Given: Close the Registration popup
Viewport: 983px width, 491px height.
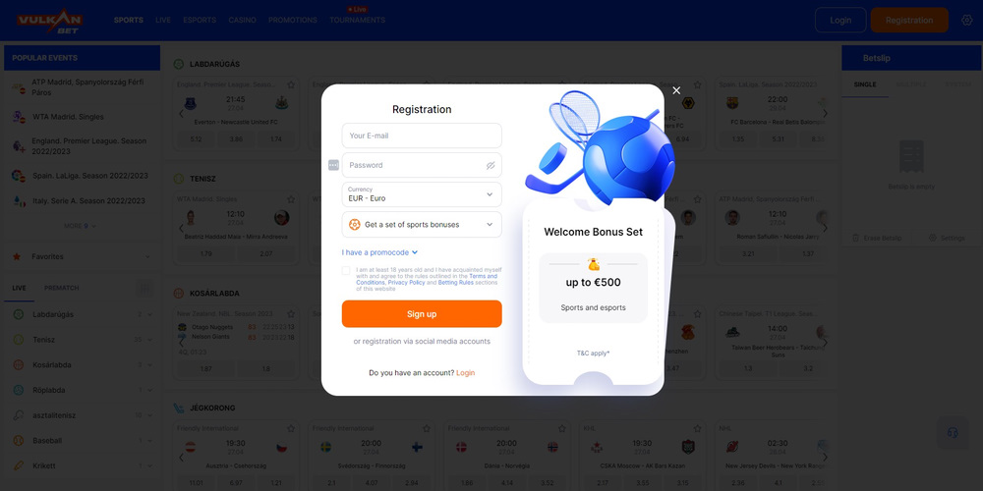Looking at the screenshot, I should coord(676,90).
